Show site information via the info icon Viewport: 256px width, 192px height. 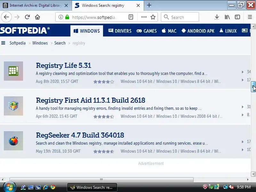pyautogui.click(x=60, y=17)
